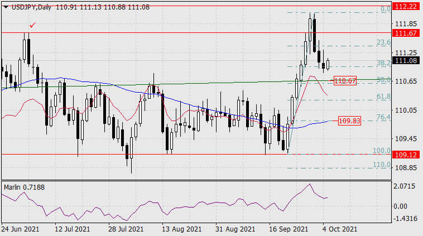
Task: Click the 28 Jul 2021 date label
Action: pos(126,229)
